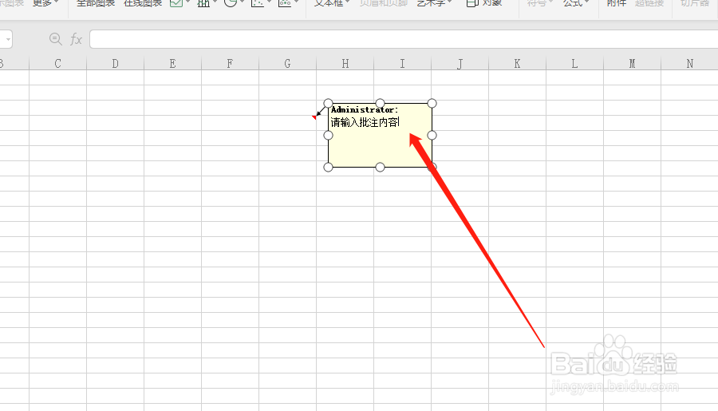The height and width of the screenshot is (411, 718).
Task: Select column M header
Action: pos(633,64)
